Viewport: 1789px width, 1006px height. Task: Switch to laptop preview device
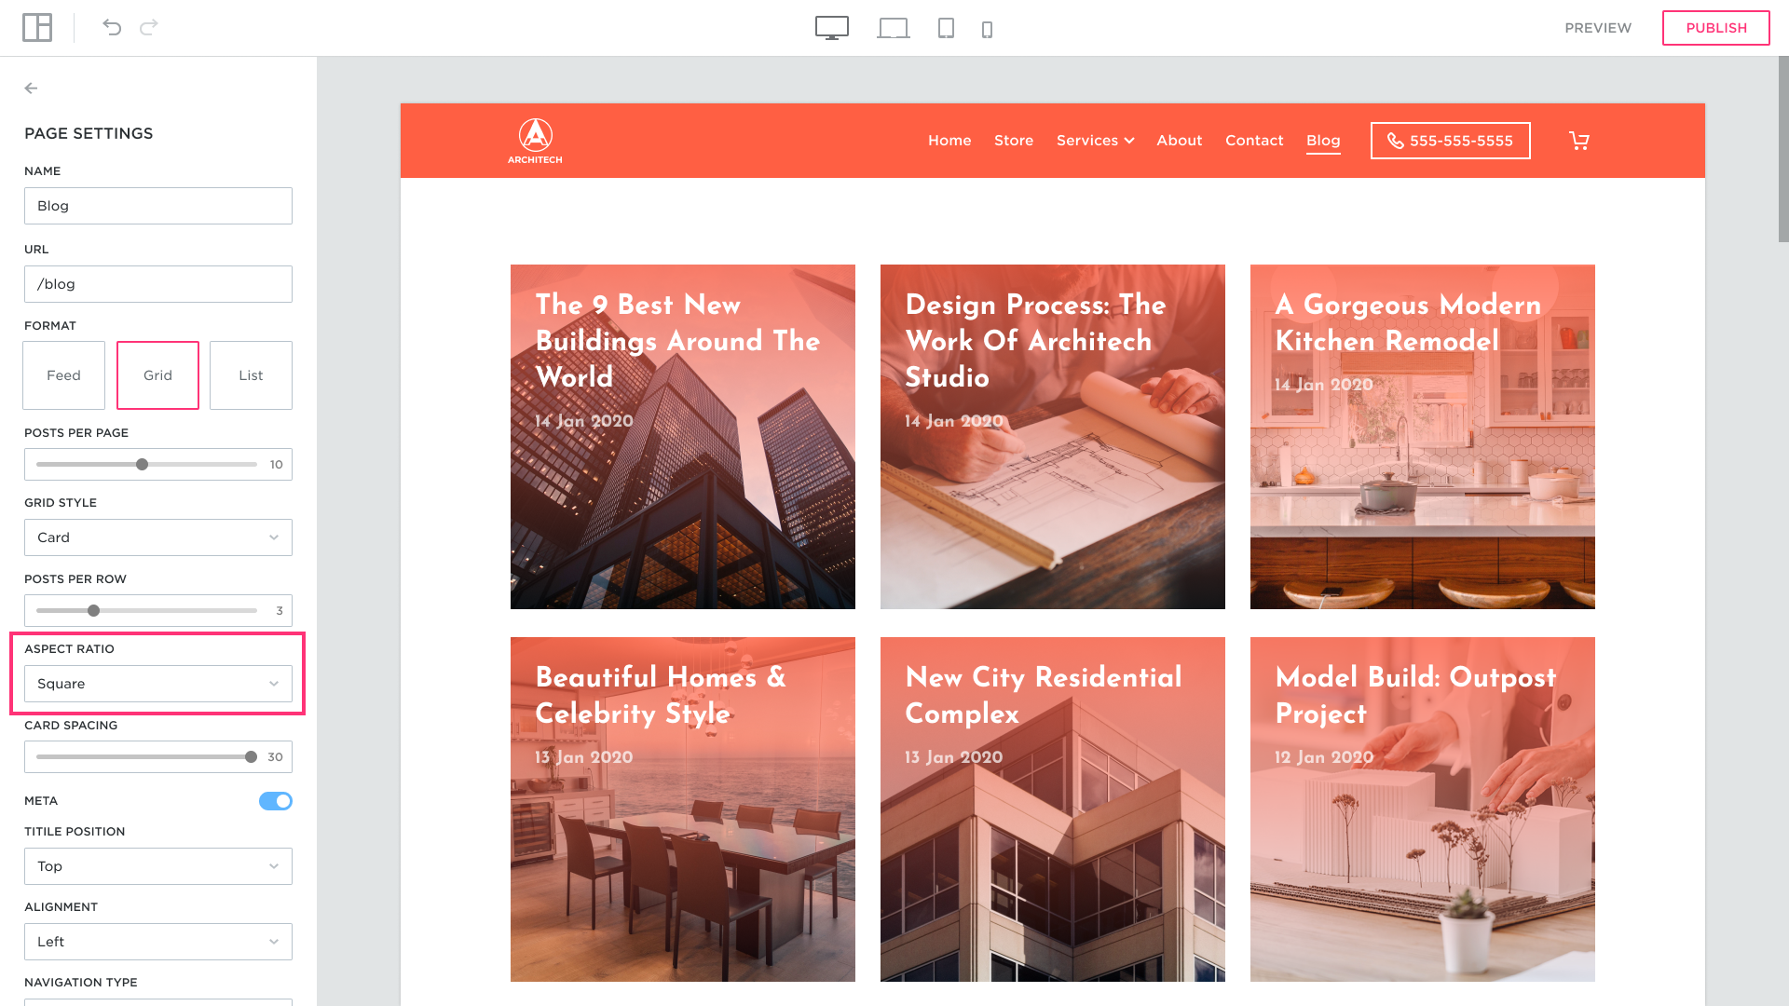893,28
